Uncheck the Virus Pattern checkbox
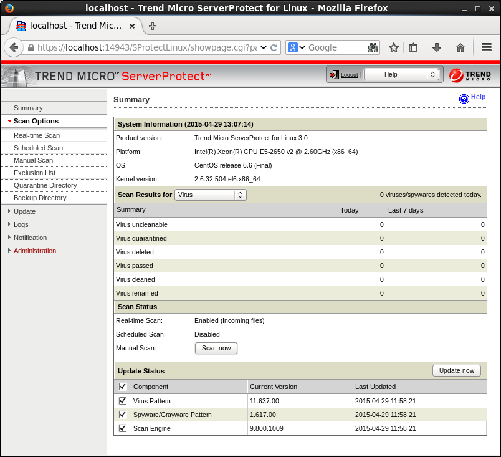501x457 pixels. click(x=122, y=401)
